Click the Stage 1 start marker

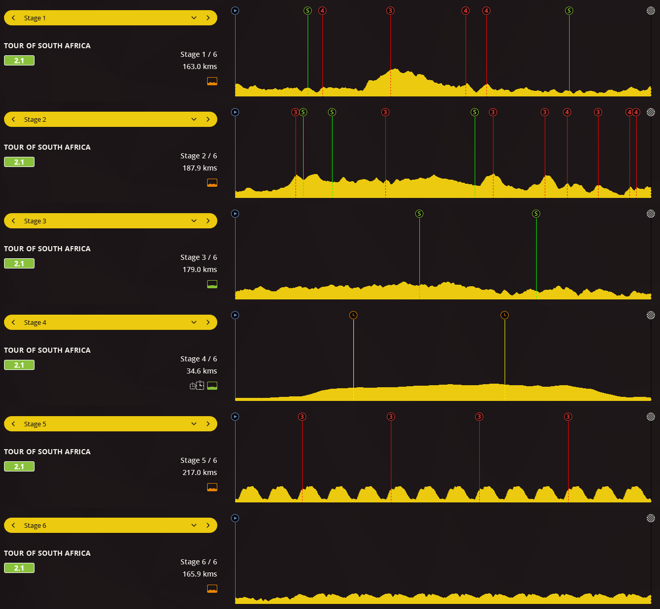[235, 11]
